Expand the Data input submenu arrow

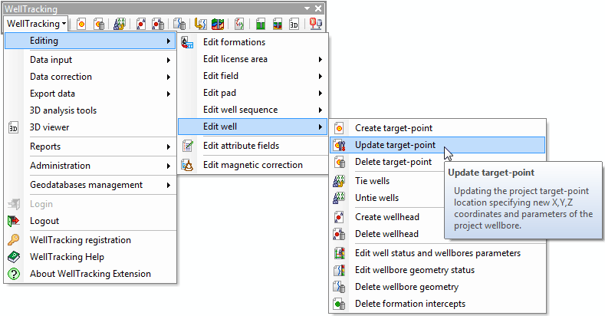coord(169,60)
